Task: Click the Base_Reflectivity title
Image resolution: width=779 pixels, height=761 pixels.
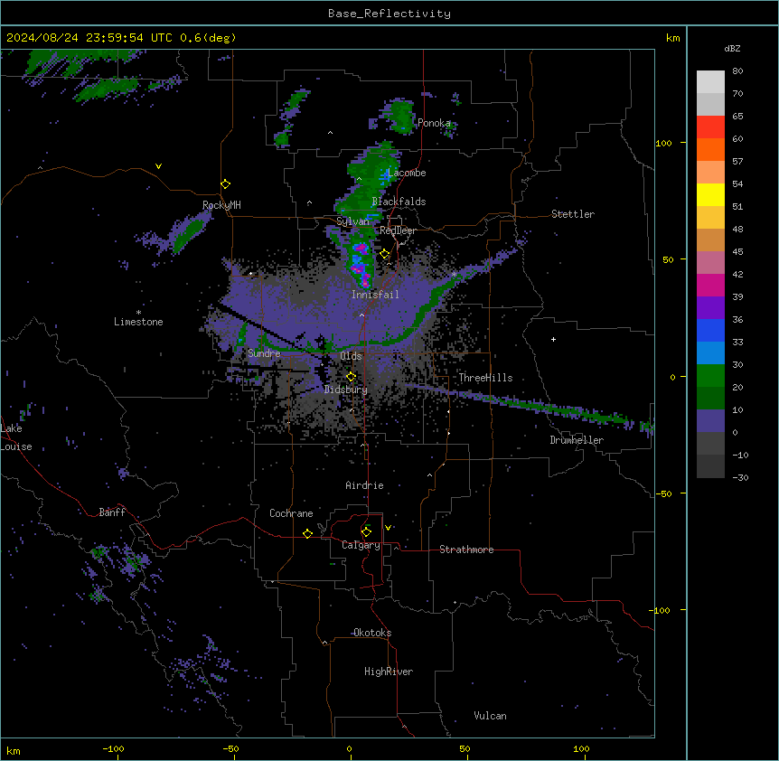Action: click(x=389, y=14)
